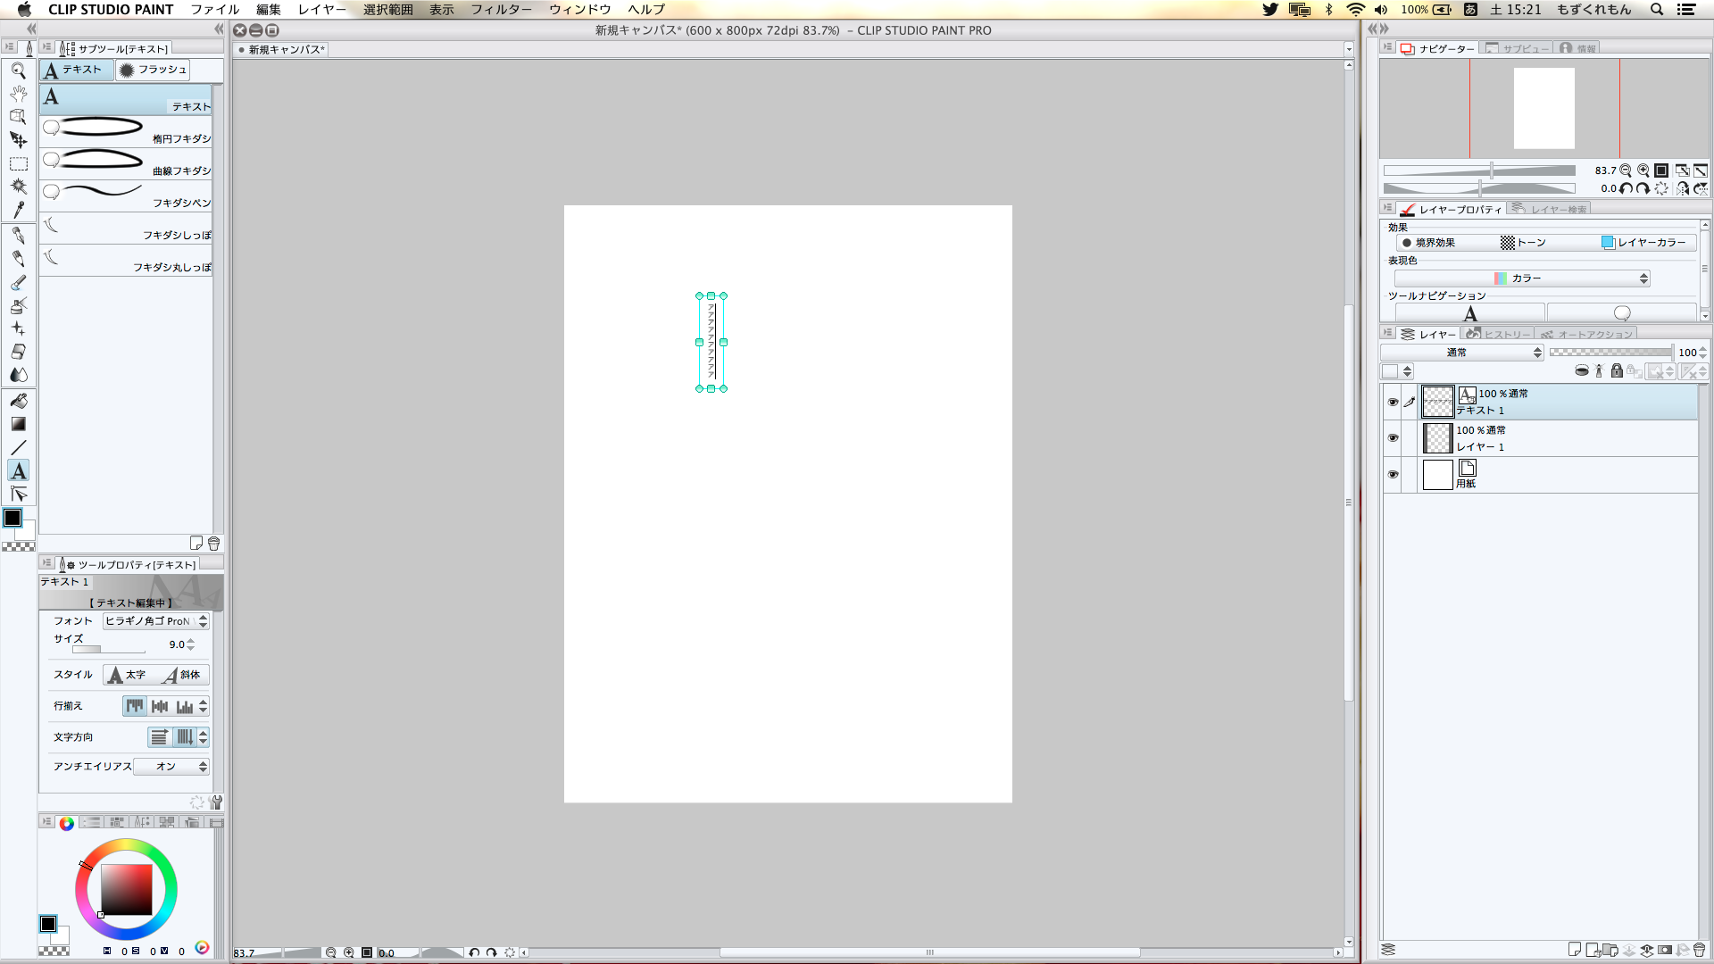Click the レイヤーカラー effect button
Screen dimensions: 1714x964
1643,243
